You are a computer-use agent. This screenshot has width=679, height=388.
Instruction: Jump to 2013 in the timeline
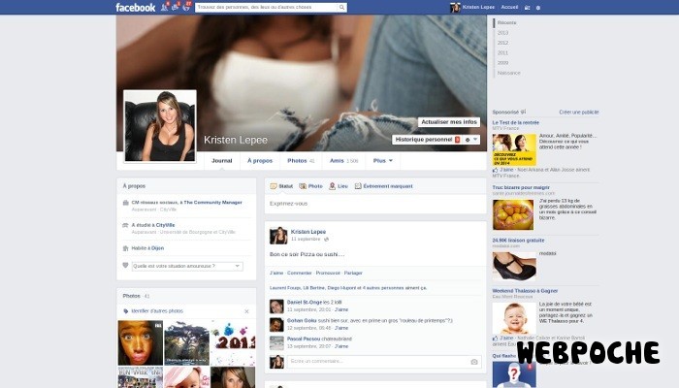(x=502, y=33)
